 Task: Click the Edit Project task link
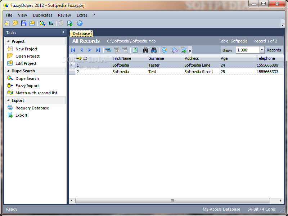click(x=26, y=63)
